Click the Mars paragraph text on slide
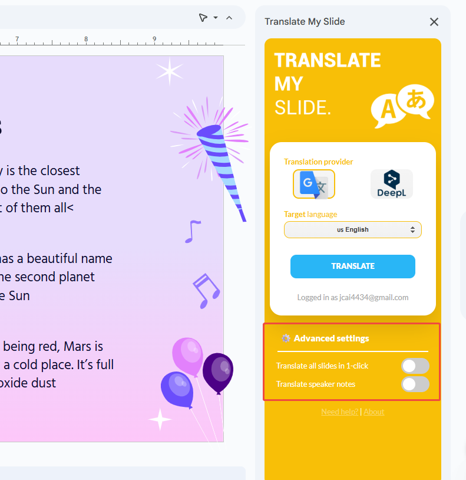Screen dimensions: 466x480 point(58,364)
